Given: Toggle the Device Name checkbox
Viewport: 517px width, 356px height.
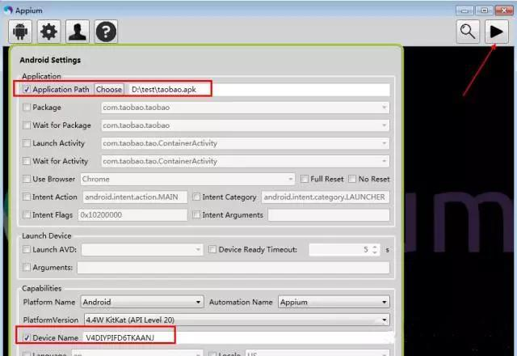Looking at the screenshot, I should [x=27, y=337].
